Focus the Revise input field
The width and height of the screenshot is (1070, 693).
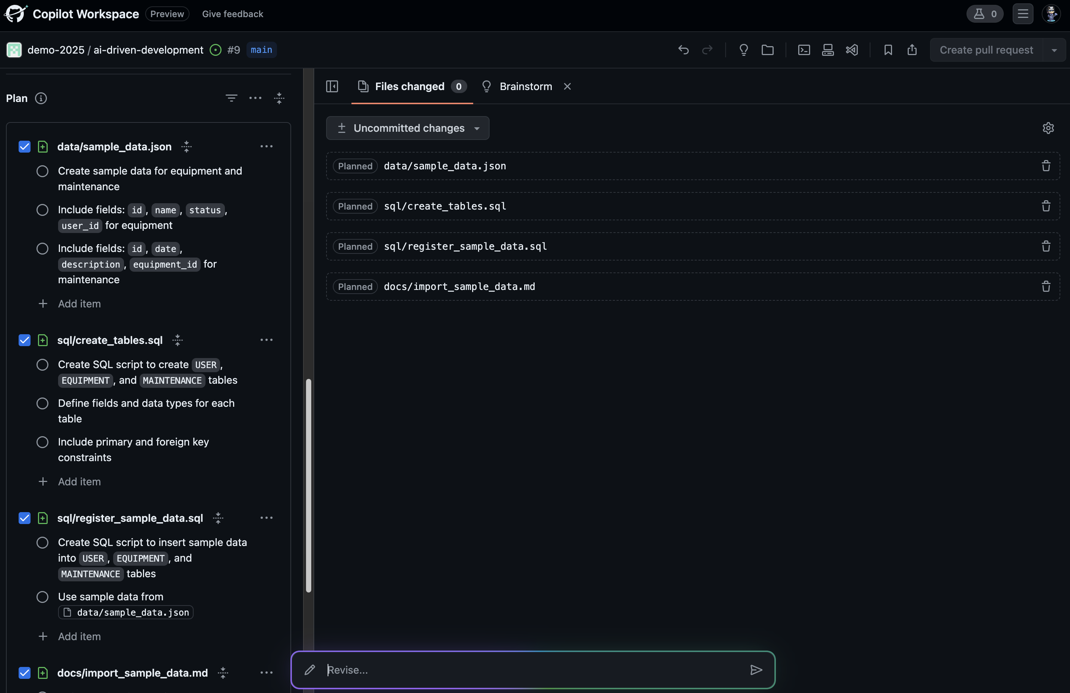pyautogui.click(x=533, y=670)
